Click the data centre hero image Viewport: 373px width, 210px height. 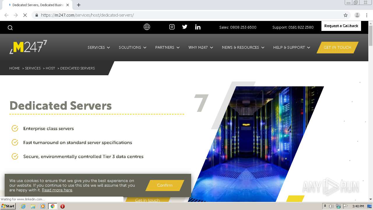coord(256,144)
